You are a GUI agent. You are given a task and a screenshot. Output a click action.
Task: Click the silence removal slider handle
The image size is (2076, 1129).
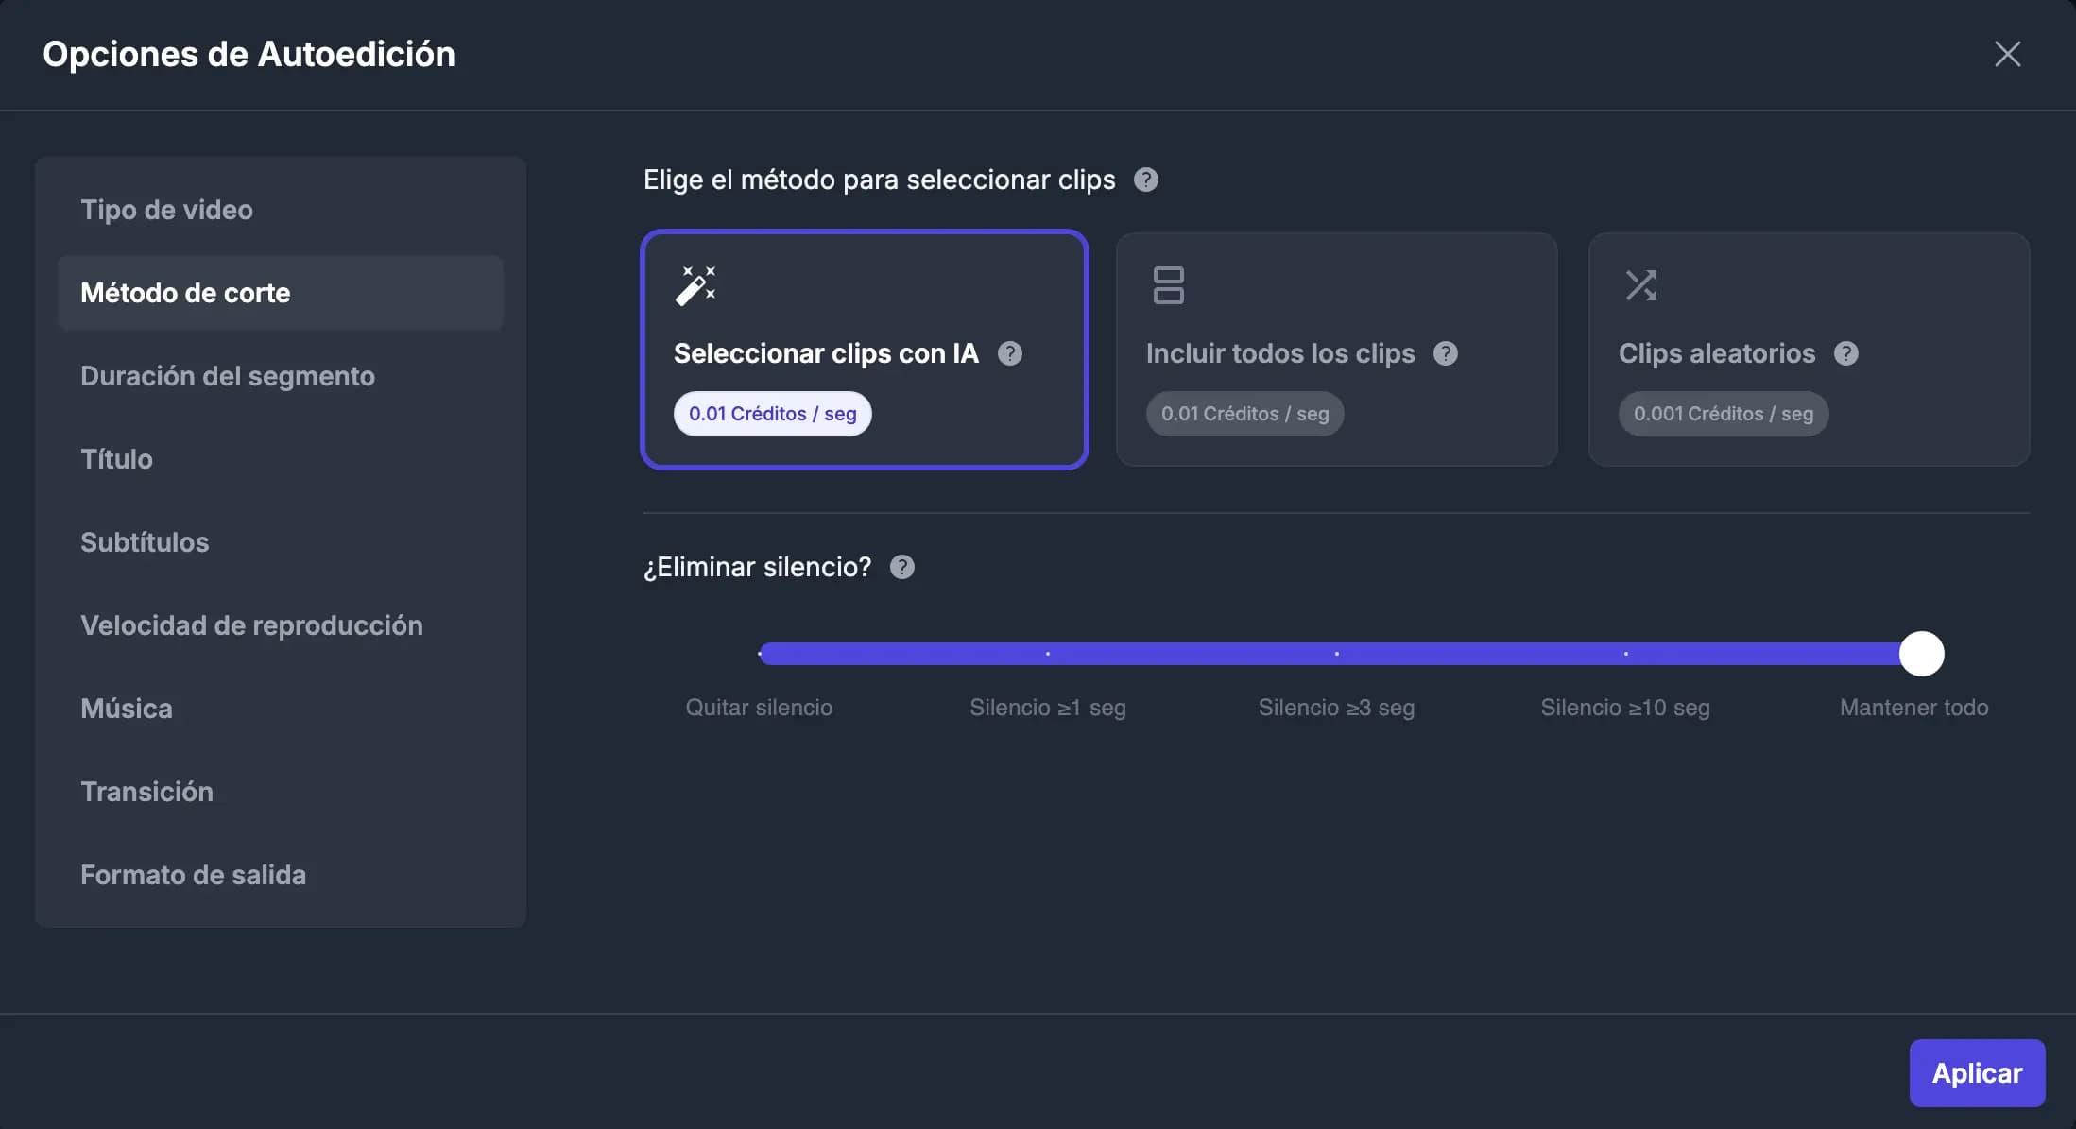tap(1920, 653)
